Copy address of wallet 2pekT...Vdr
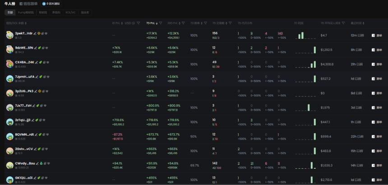Viewport: 388px width, 185px height. pyautogui.click(x=42, y=33)
